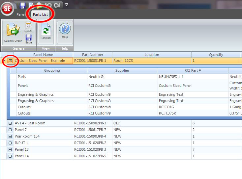
Task: Expand the War Room 154 row
Action: pyautogui.click(x=10, y=136)
